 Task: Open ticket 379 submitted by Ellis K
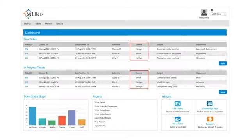tap(26, 82)
